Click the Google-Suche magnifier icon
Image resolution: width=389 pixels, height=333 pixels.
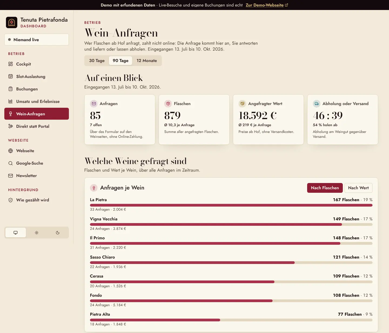(x=11, y=163)
